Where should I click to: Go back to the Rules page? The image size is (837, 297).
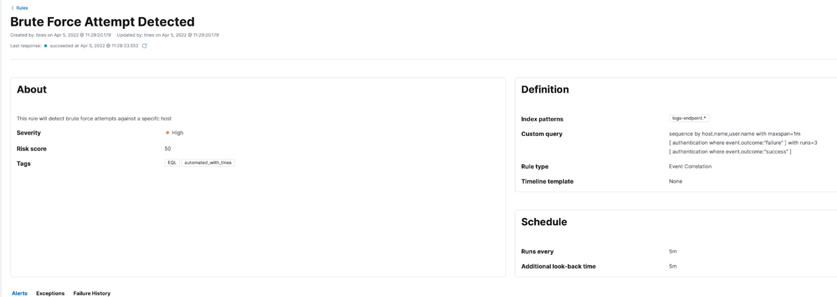(x=22, y=8)
